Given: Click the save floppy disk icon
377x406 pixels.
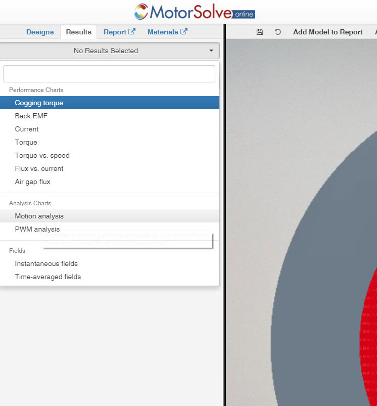Looking at the screenshot, I should click(260, 32).
